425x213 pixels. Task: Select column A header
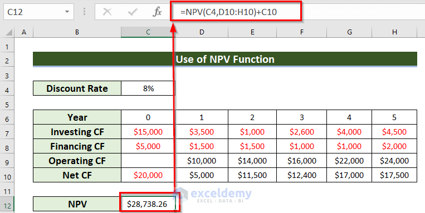pyautogui.click(x=24, y=32)
